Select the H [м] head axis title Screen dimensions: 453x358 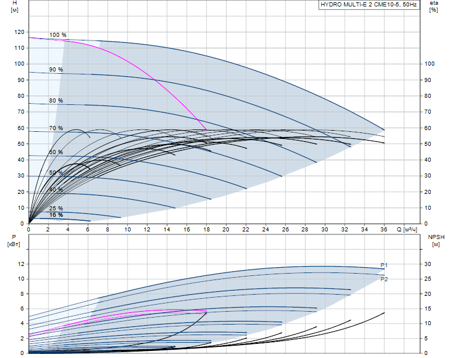pyautogui.click(x=15, y=6)
